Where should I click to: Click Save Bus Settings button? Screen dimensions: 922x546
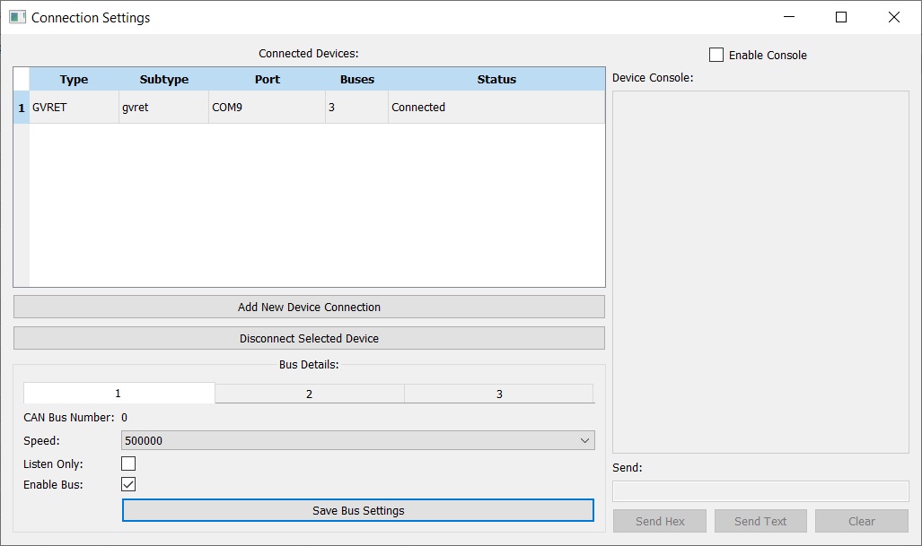(x=357, y=510)
